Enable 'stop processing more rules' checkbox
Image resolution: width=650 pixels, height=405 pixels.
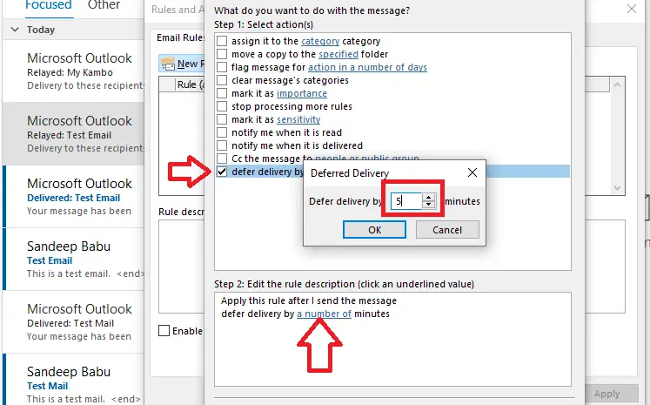pyautogui.click(x=222, y=106)
